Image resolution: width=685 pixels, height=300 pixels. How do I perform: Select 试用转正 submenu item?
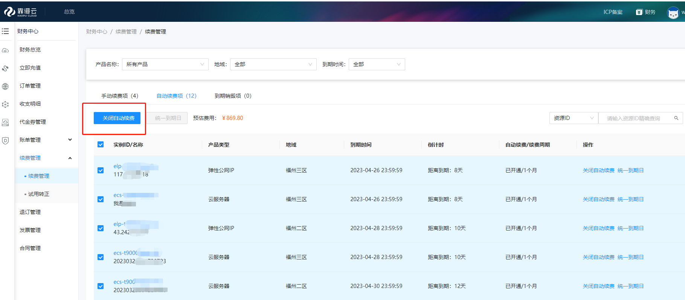[x=39, y=194]
